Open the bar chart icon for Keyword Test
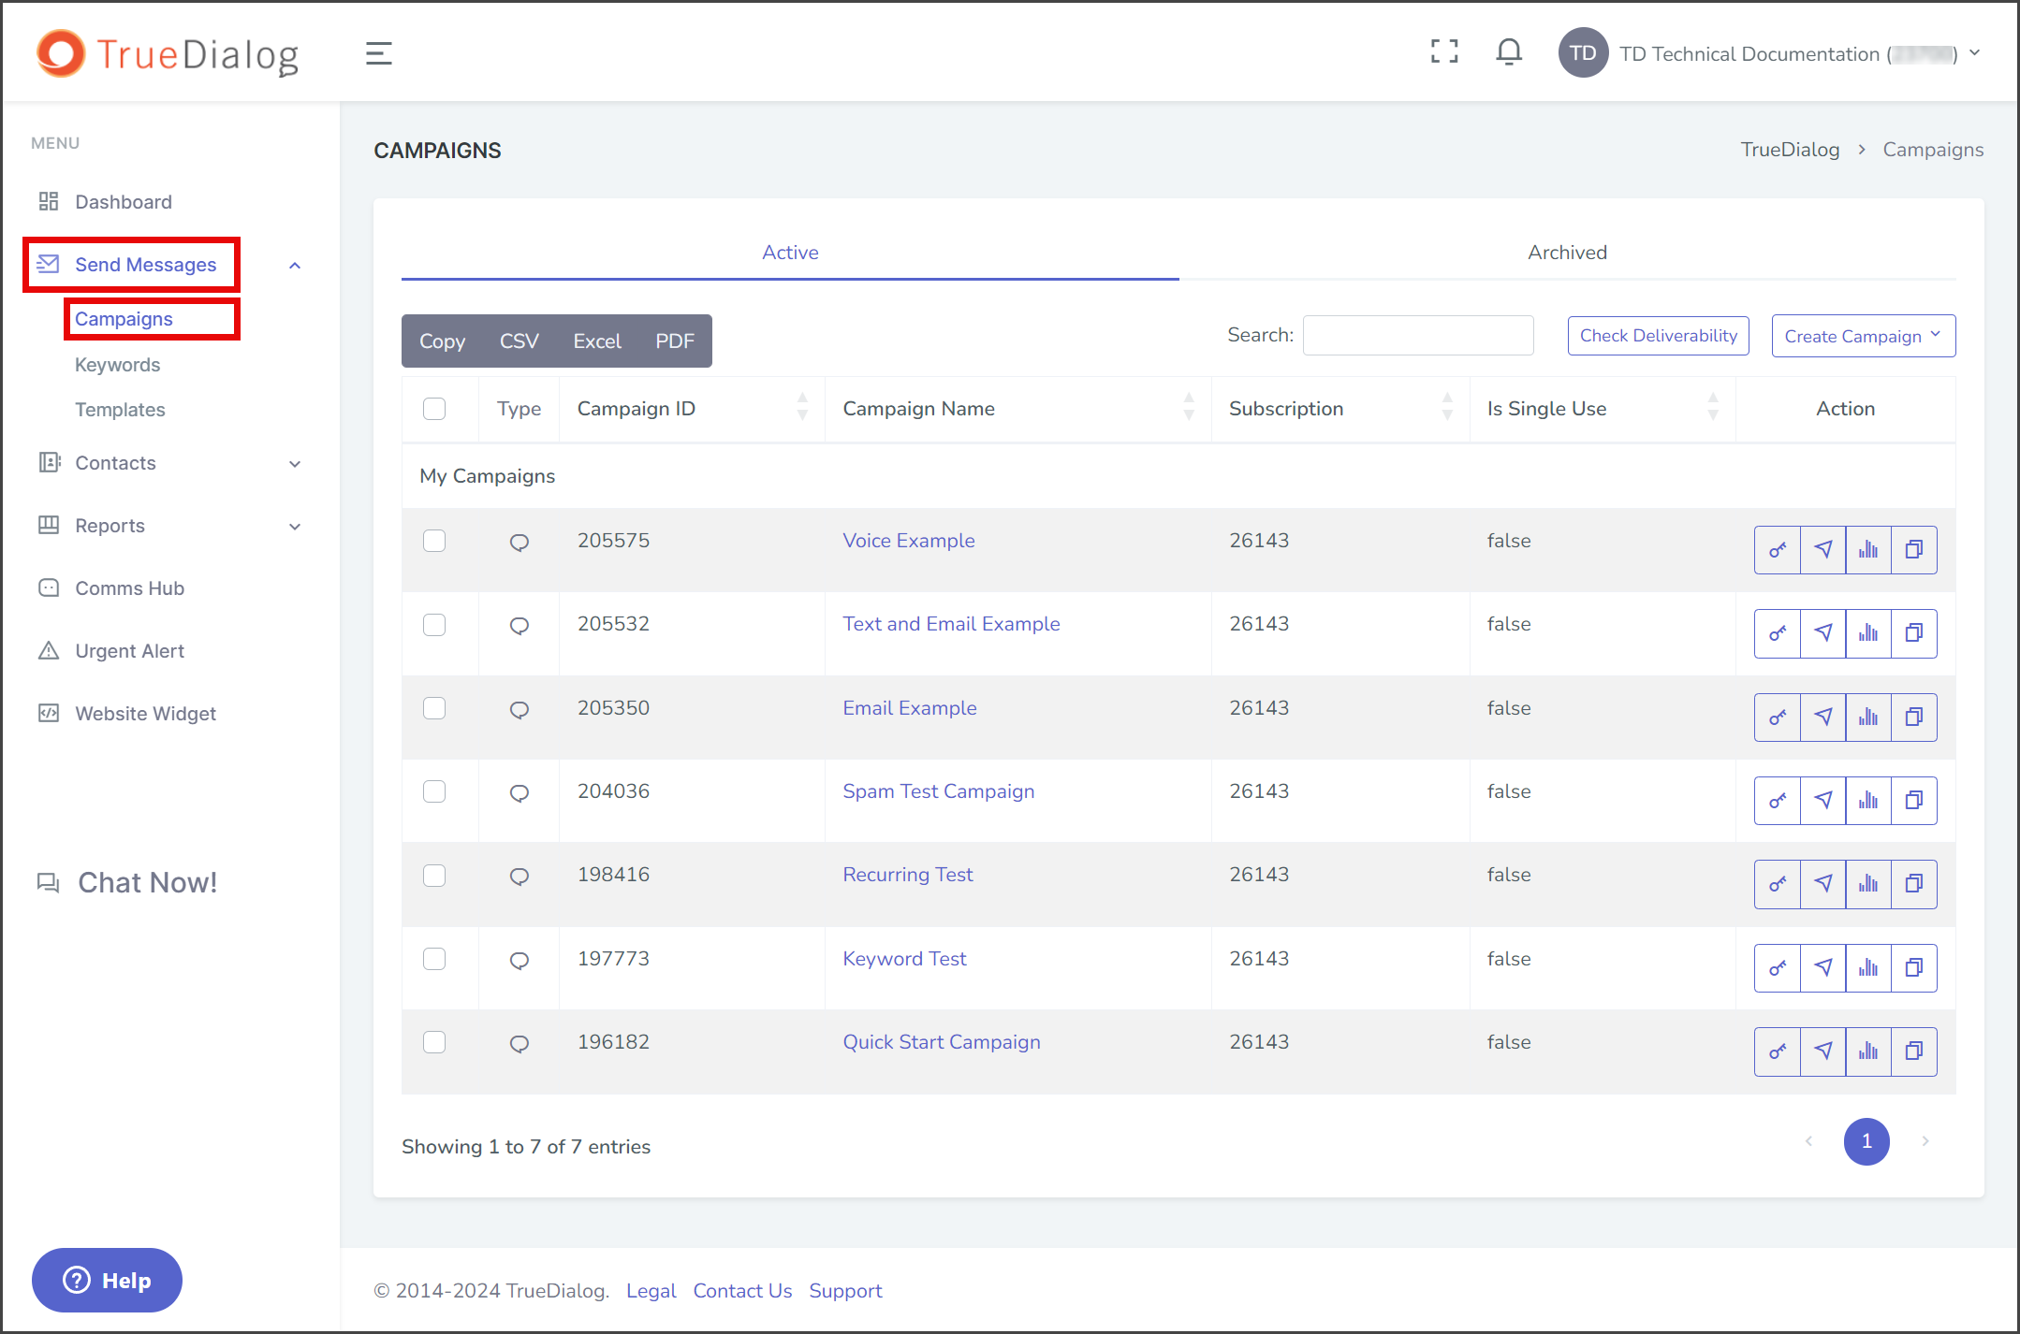Viewport: 2020px width, 1334px height. (1868, 968)
